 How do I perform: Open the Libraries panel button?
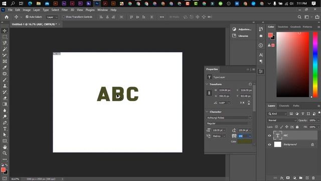click(x=241, y=36)
